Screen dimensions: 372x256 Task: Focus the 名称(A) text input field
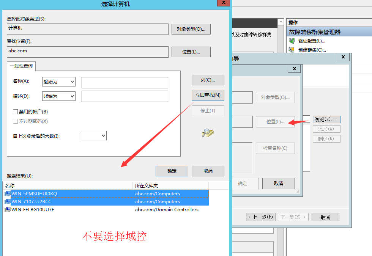pos(125,83)
